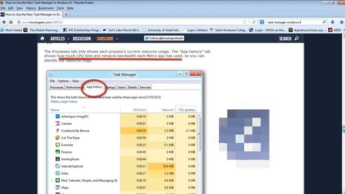The image size is (345, 194).
Task: Click the magnifier in the Firefox search box
Action: tap(324, 22)
